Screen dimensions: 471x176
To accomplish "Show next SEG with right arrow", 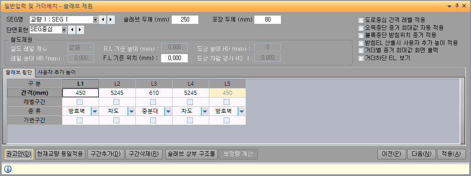I will [x=111, y=20].
